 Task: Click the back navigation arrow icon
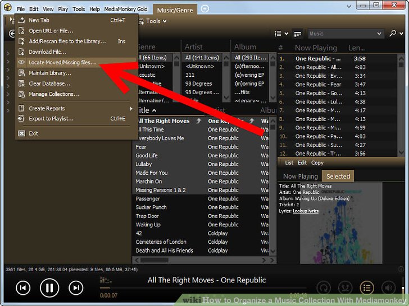12,34
